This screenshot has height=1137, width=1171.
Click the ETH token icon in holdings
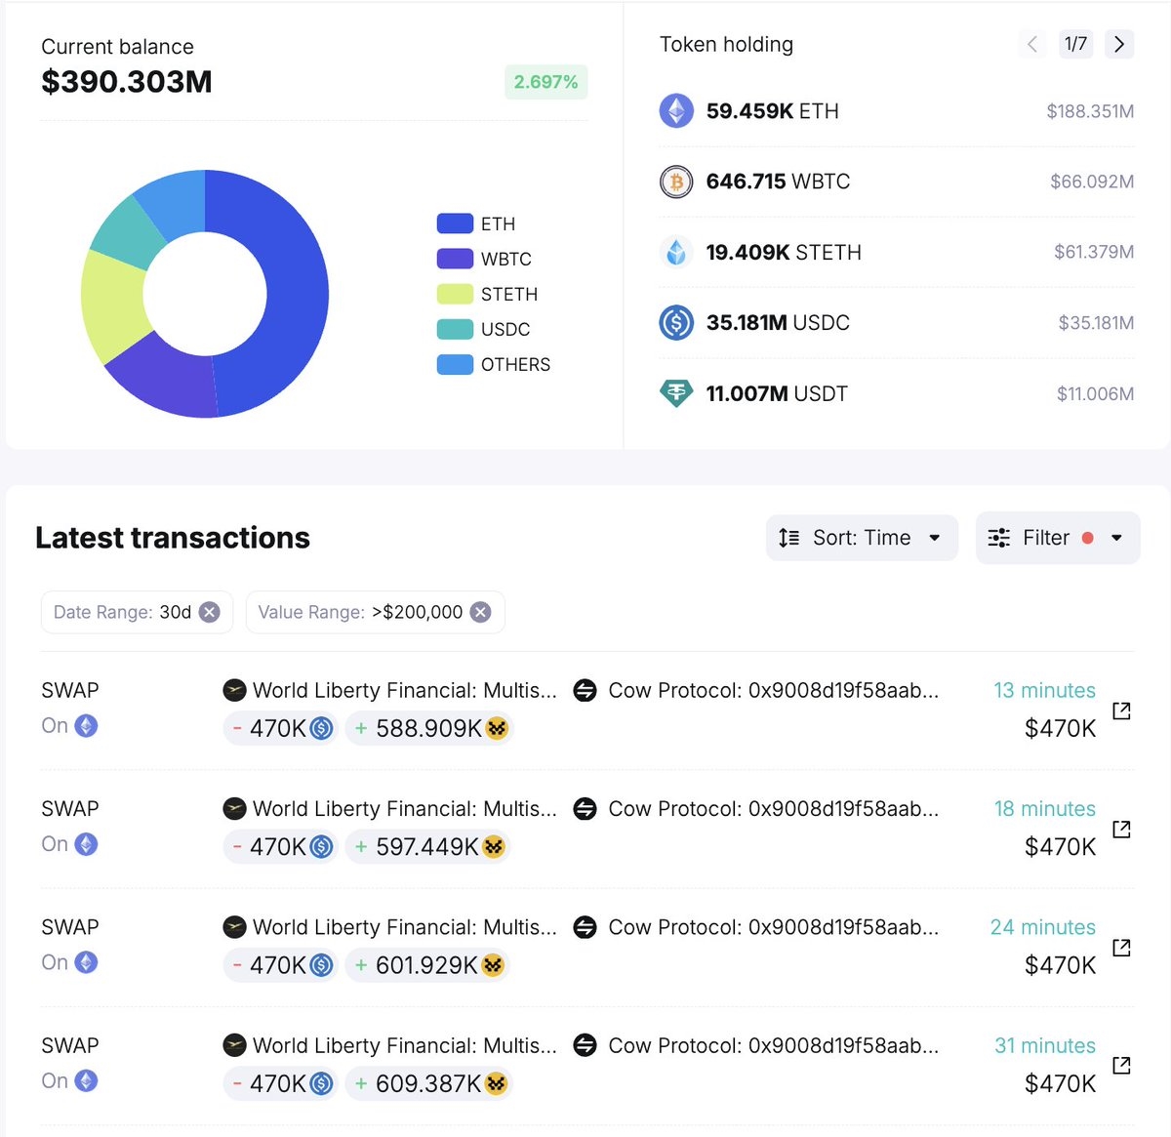(676, 111)
